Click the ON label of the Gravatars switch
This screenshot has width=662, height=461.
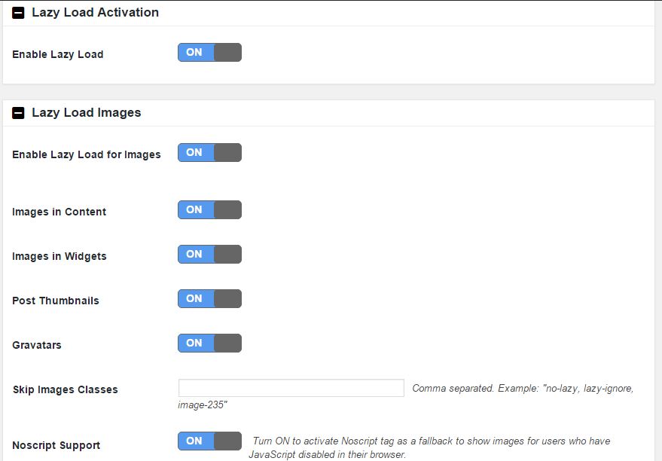pos(194,343)
